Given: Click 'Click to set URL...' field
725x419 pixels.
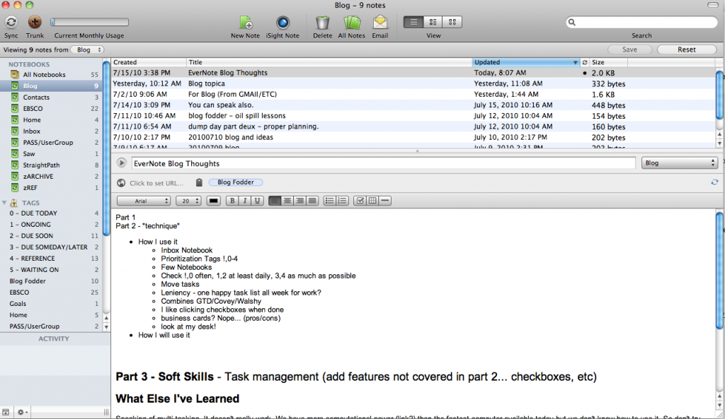Looking at the screenshot, I should 156,183.
